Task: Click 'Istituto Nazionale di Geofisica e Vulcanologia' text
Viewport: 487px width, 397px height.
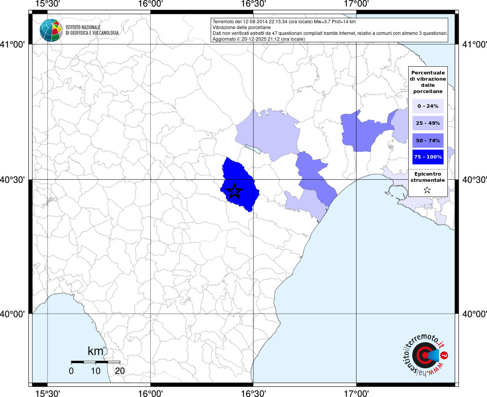Action: coord(92,30)
